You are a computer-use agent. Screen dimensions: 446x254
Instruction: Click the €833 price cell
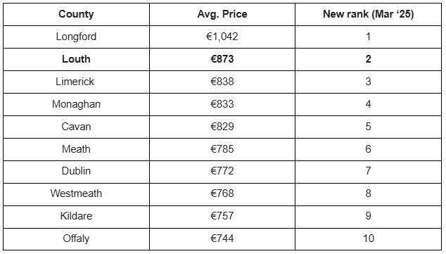point(222,104)
